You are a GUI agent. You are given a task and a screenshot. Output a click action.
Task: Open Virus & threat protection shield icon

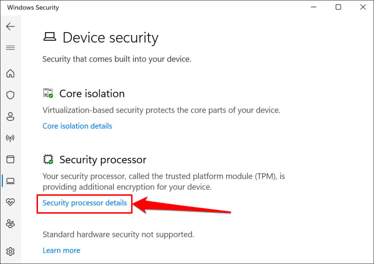tap(11, 95)
